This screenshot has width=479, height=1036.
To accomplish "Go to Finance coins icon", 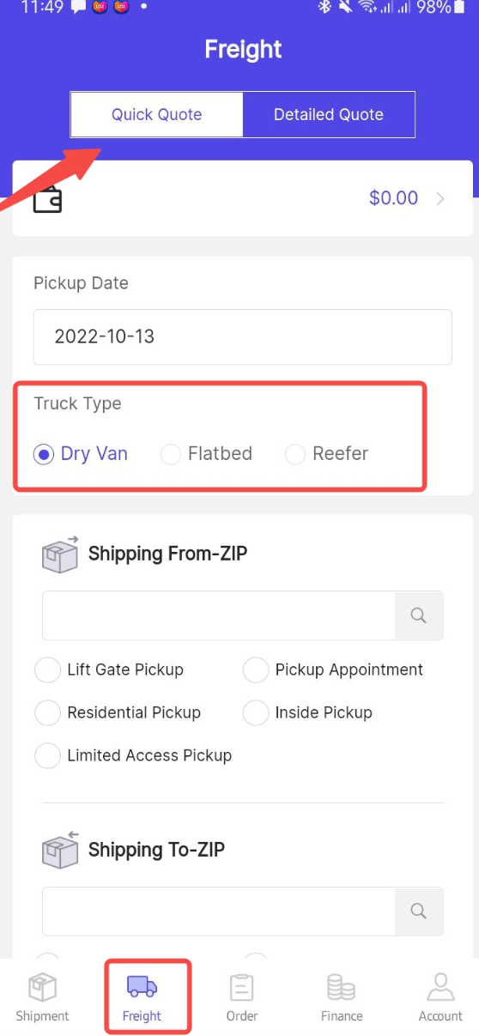I will [x=342, y=988].
